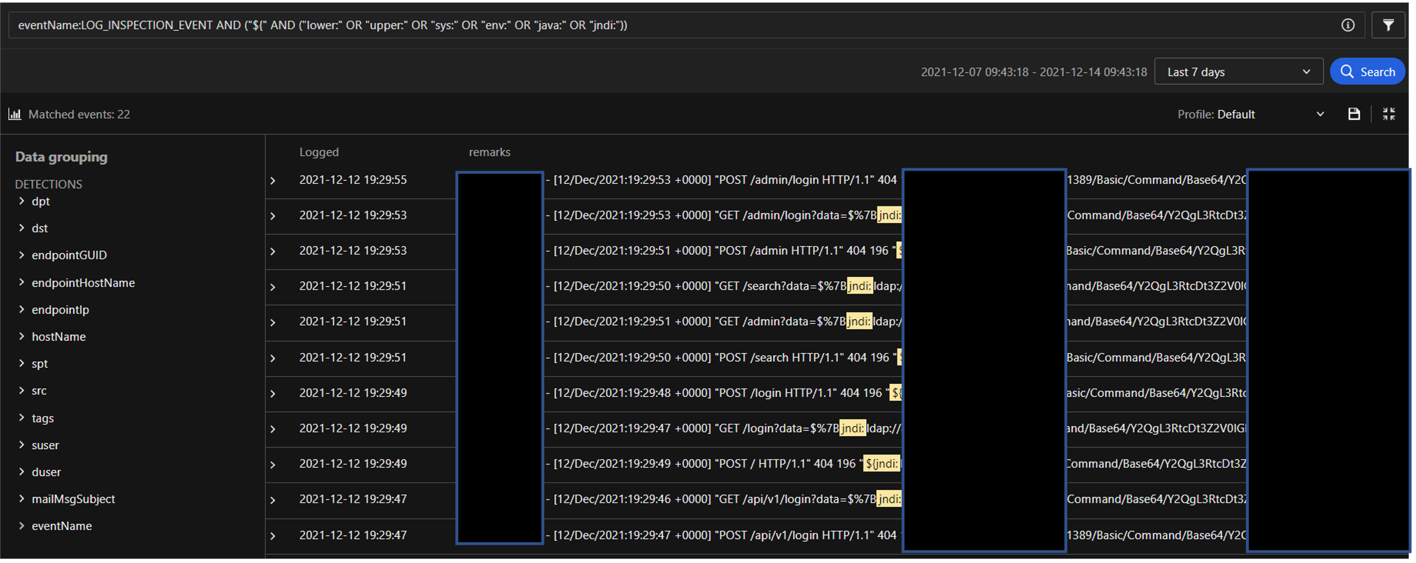1416x563 pixels.
Task: Click the remarks column header
Action: pyautogui.click(x=489, y=152)
